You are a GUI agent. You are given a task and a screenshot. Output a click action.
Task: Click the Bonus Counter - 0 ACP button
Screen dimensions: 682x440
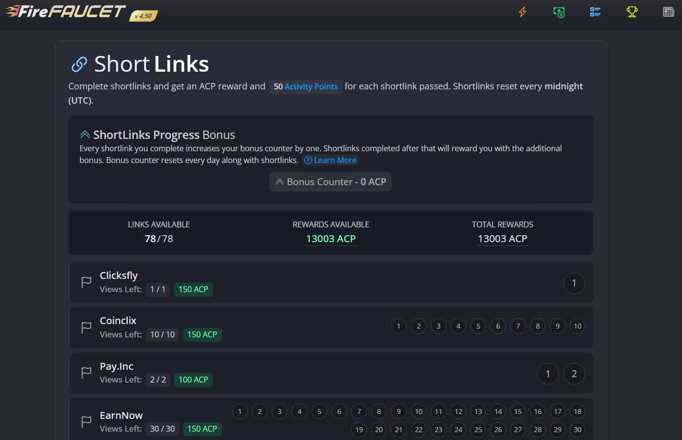[330, 182]
